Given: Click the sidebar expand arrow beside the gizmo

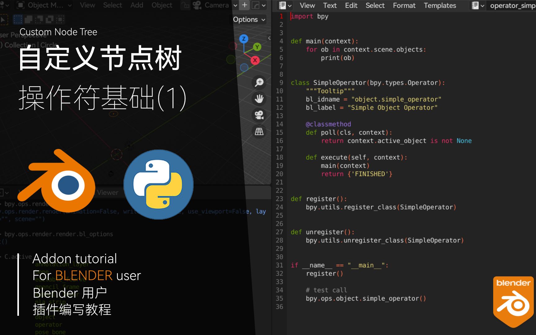Looking at the screenshot, I should click(x=269, y=38).
